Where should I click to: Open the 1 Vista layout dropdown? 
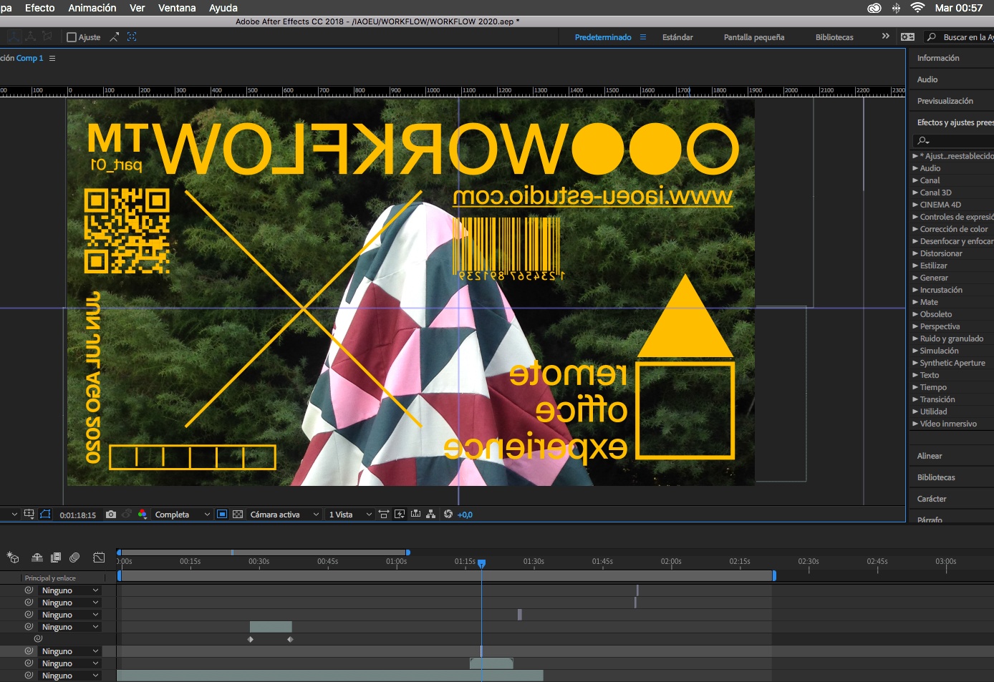click(x=350, y=515)
